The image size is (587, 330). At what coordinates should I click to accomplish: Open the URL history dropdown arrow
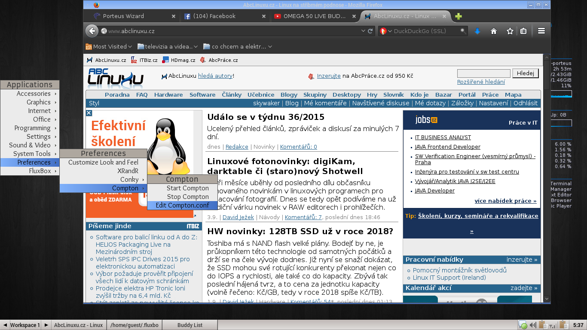pyautogui.click(x=363, y=31)
